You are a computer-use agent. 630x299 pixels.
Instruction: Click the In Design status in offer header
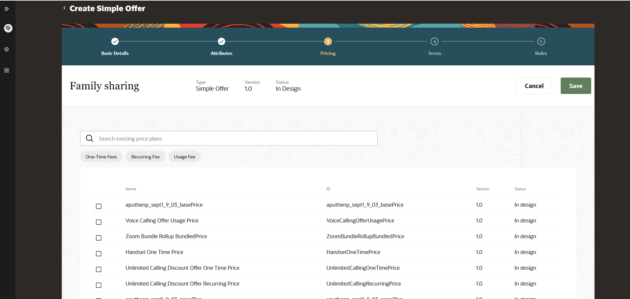288,89
